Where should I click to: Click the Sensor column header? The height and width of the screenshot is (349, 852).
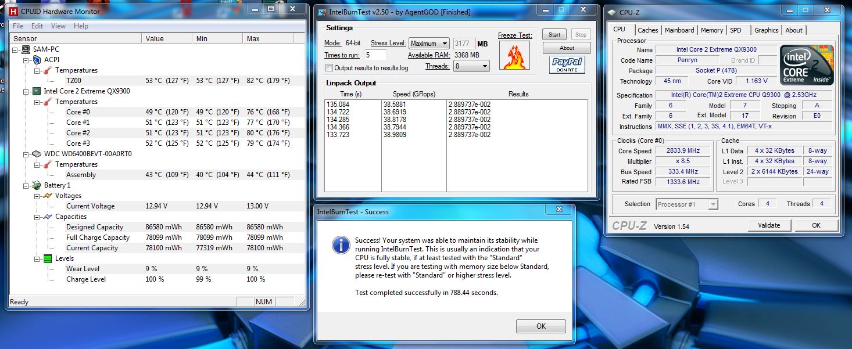coord(76,38)
